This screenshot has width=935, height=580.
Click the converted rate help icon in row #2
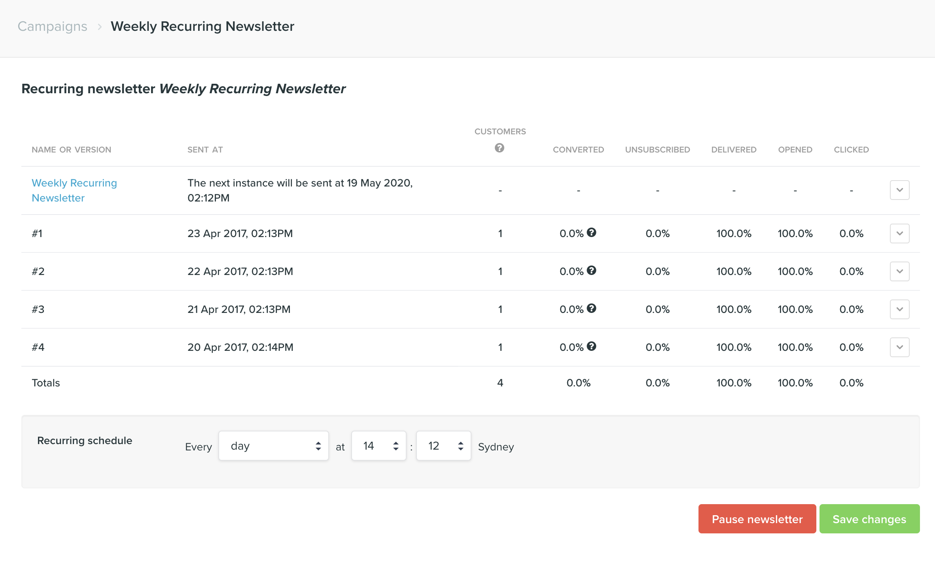tap(592, 271)
